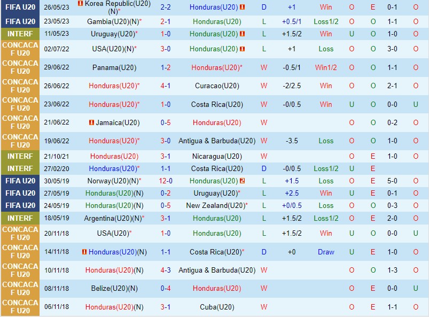The height and width of the screenshot is (317, 429).
Task: Click red card icon beside Korea Republic(U20)
Action: tap(80, 4)
